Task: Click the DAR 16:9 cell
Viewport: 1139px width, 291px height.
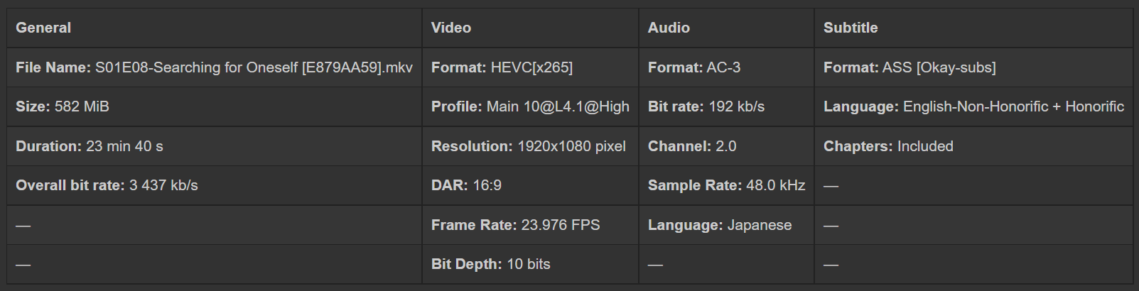Action: click(466, 185)
